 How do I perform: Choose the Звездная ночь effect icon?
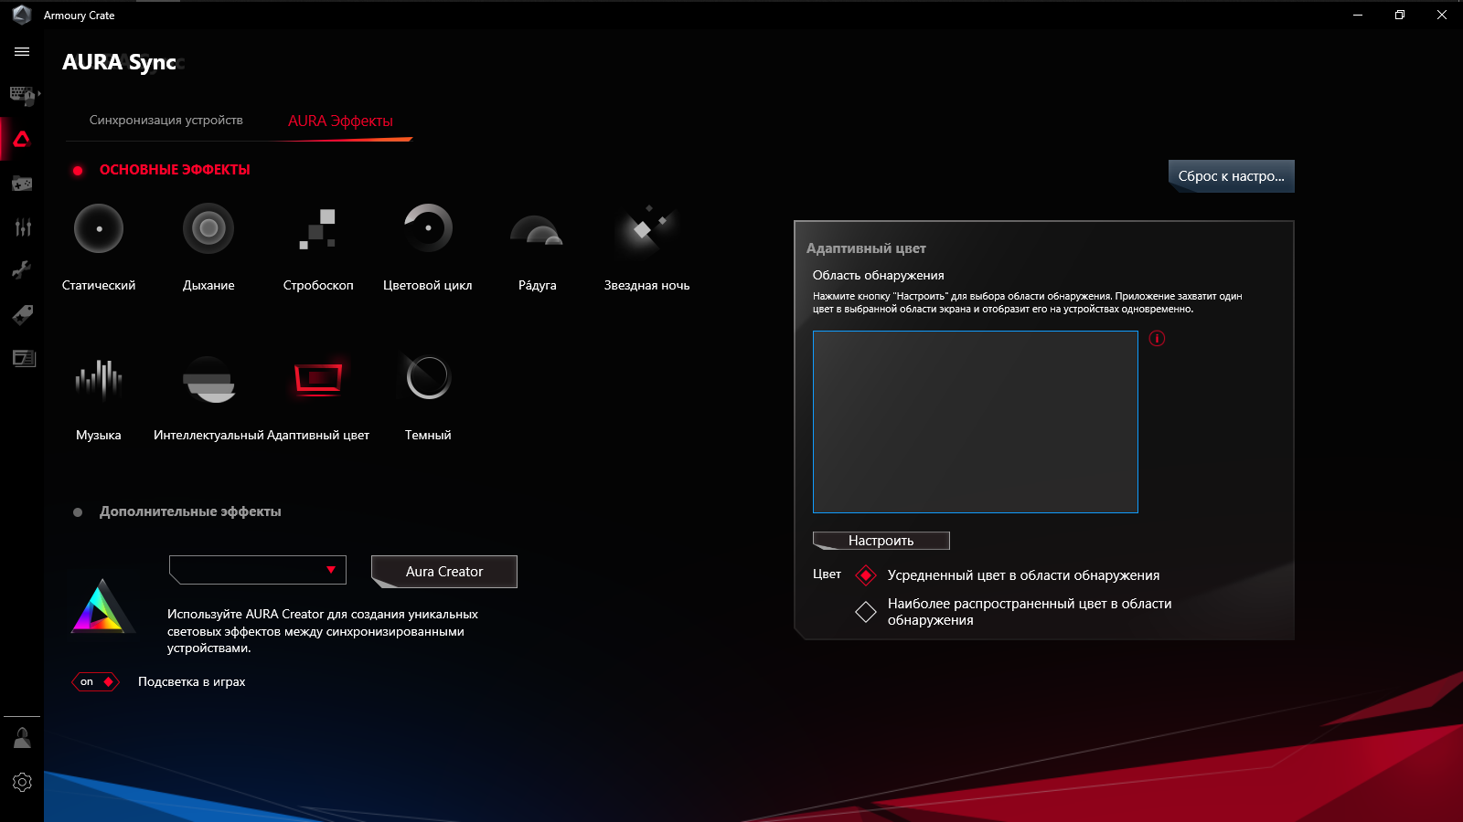click(x=646, y=228)
